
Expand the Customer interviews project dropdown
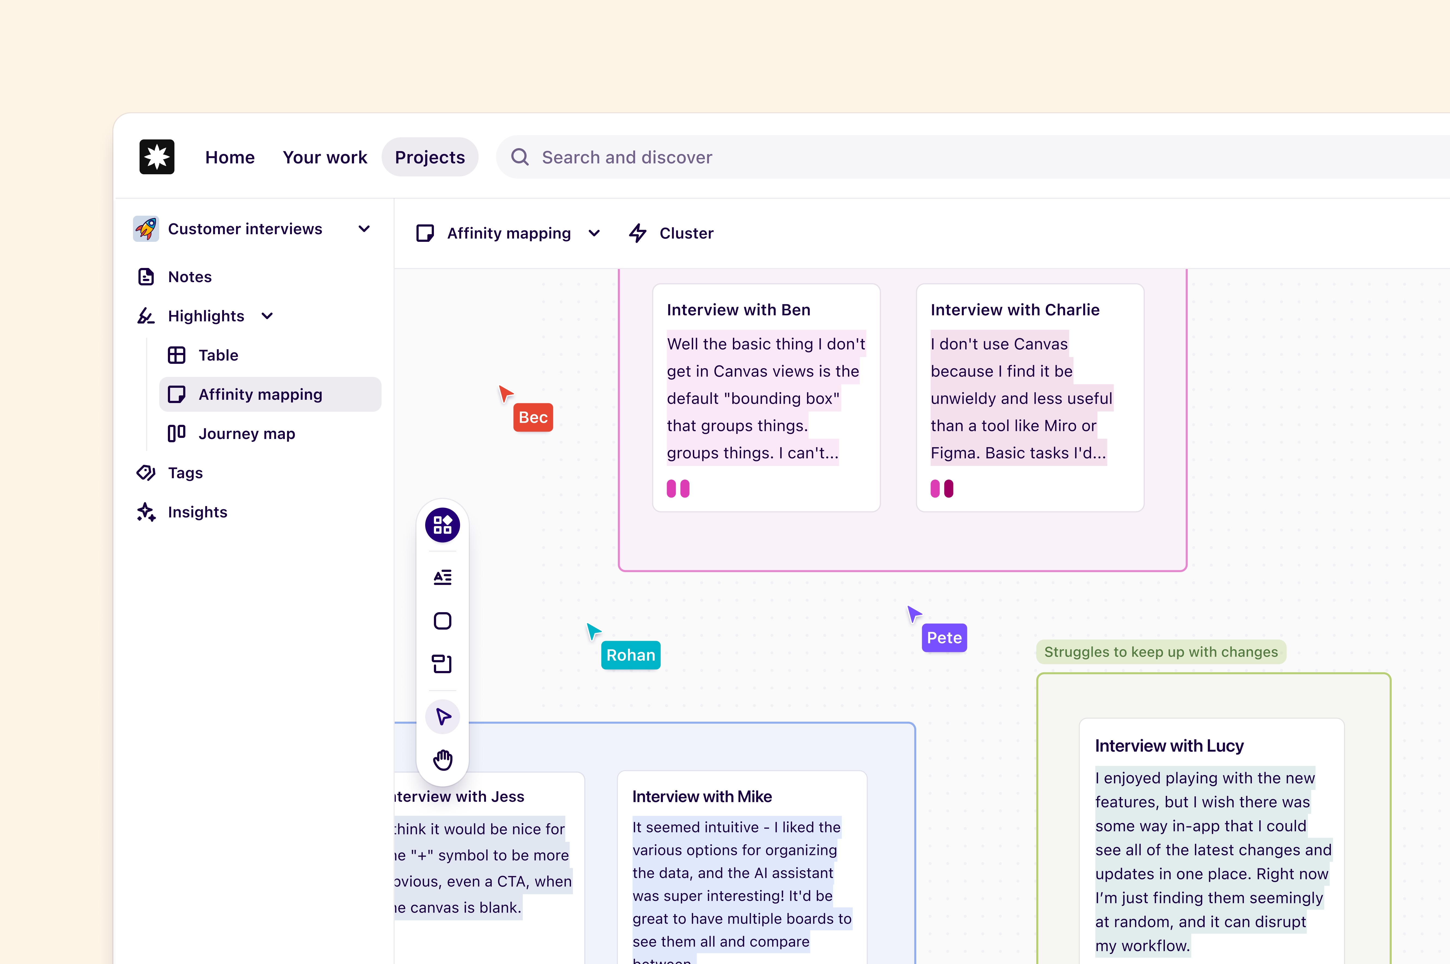point(364,228)
